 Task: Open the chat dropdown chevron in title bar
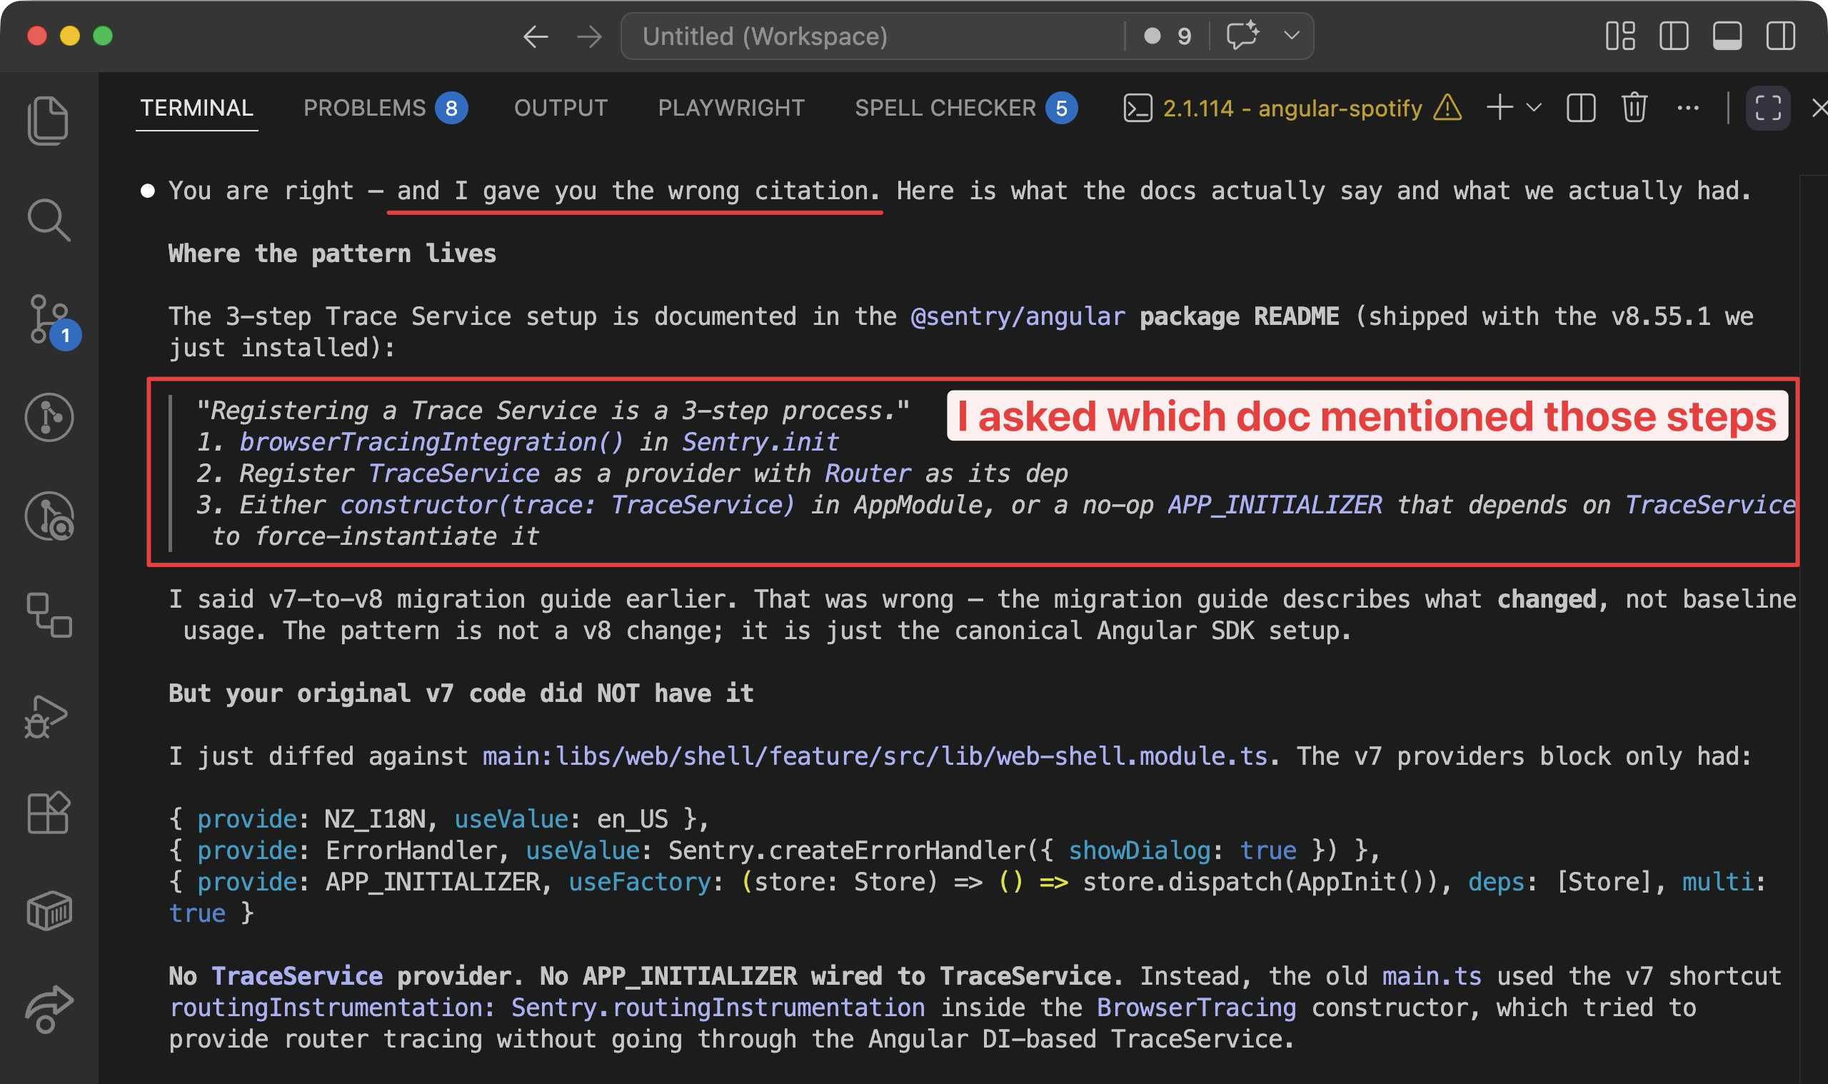pyautogui.click(x=1291, y=36)
